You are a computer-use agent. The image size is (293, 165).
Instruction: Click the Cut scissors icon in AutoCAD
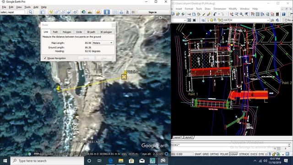click(x=189, y=14)
